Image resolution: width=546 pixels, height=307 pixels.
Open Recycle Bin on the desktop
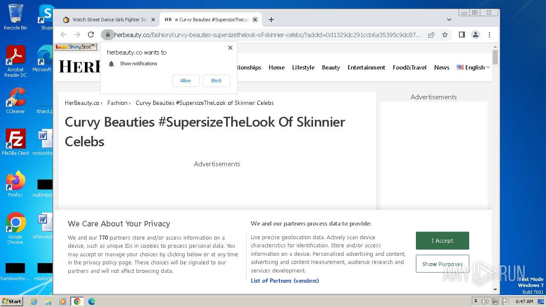[x=15, y=17]
